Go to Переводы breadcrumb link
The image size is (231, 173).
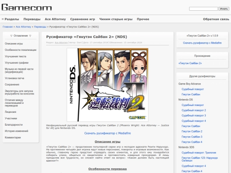click(x=40, y=27)
